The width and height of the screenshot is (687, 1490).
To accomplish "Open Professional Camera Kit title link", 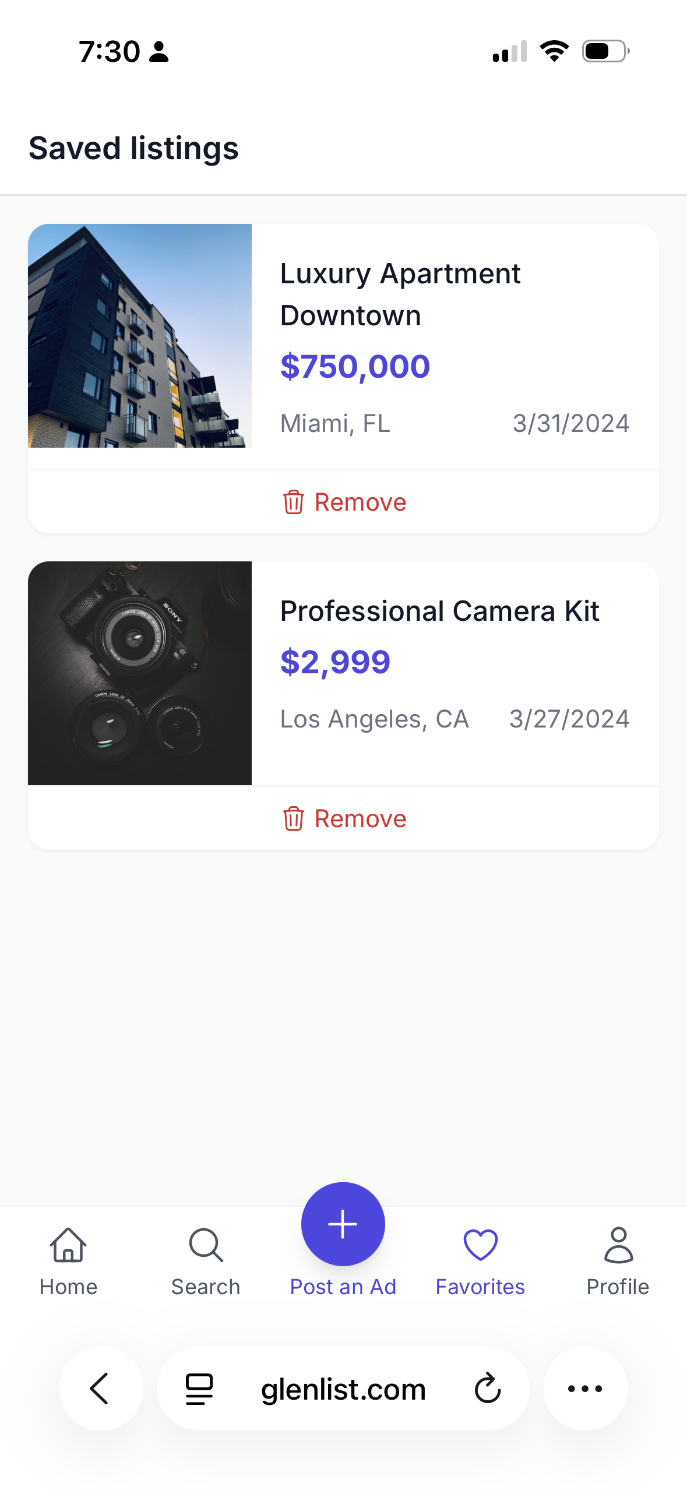I will [x=439, y=611].
